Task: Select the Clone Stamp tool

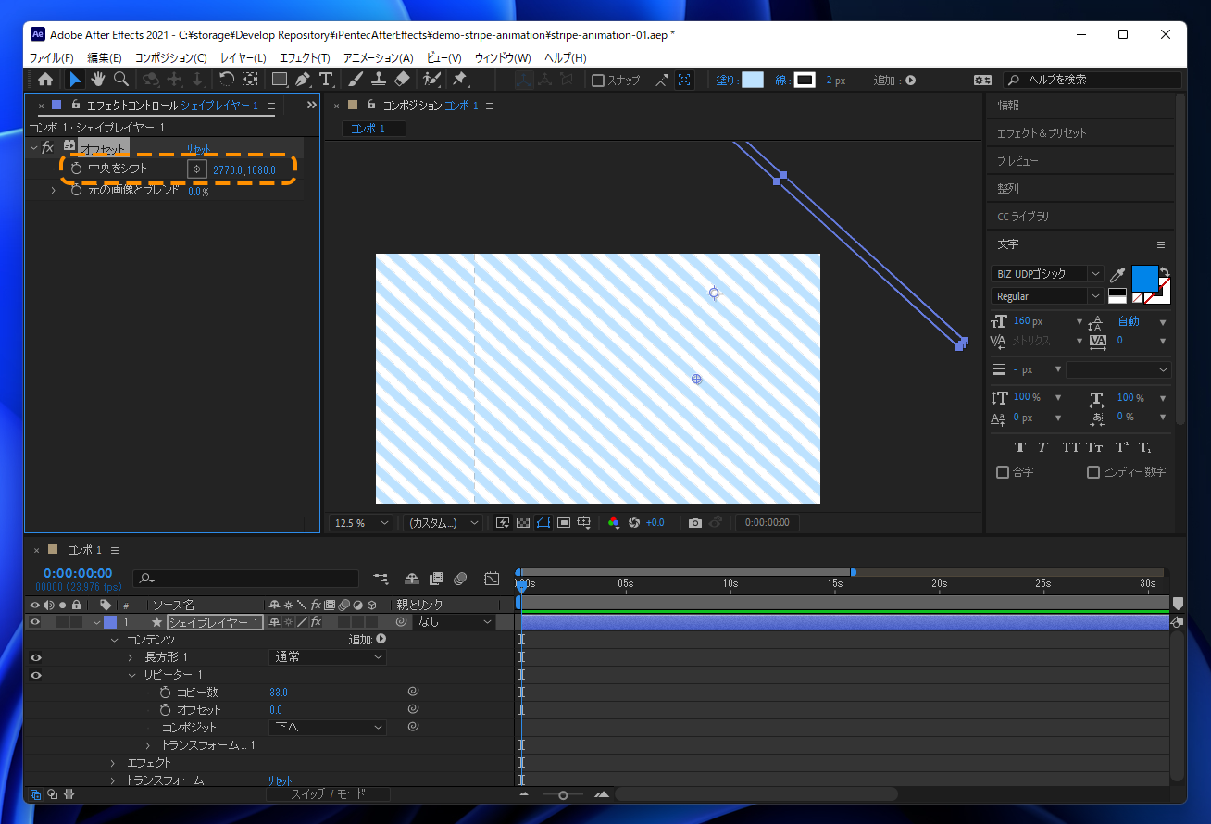Action: click(x=379, y=80)
